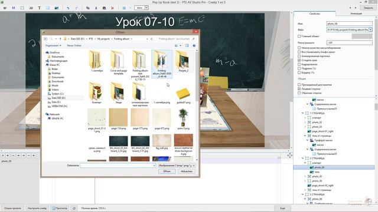Click the Dateiname input field

click(118, 165)
